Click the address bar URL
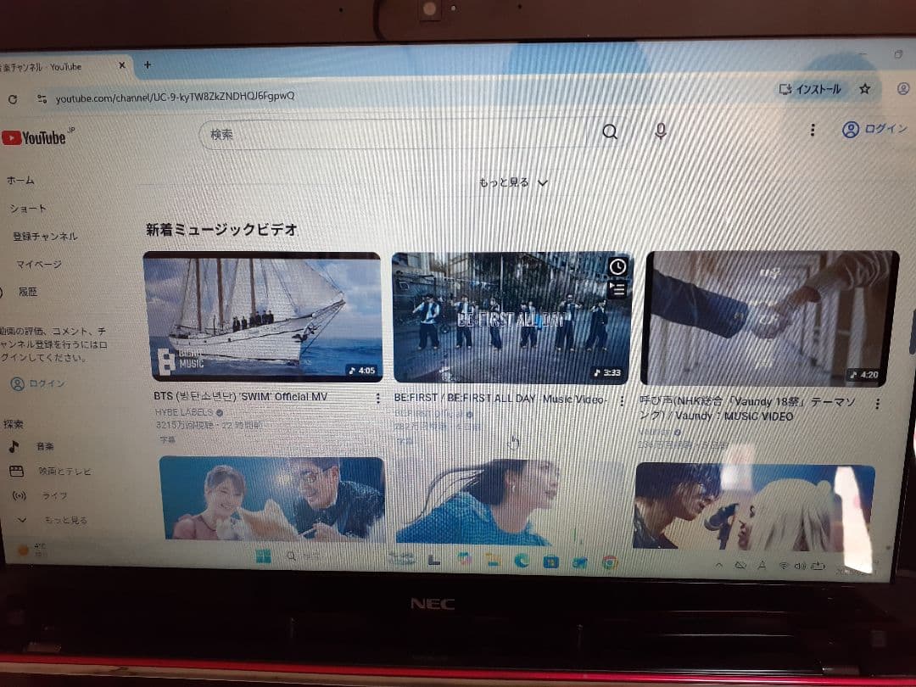This screenshot has height=687, width=916. tap(175, 97)
